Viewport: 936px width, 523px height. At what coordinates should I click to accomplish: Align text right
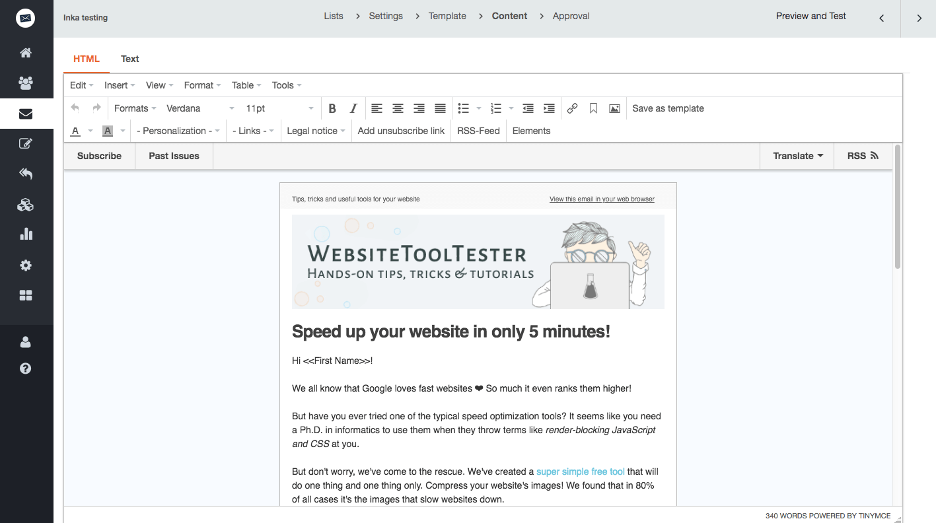[x=419, y=108]
